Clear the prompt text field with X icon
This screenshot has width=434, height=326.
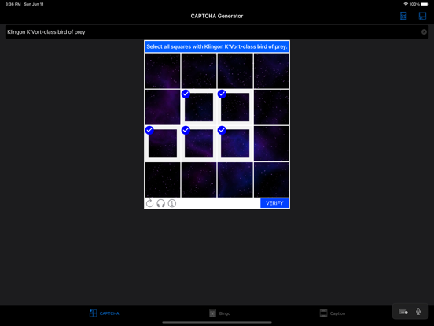[424, 31]
